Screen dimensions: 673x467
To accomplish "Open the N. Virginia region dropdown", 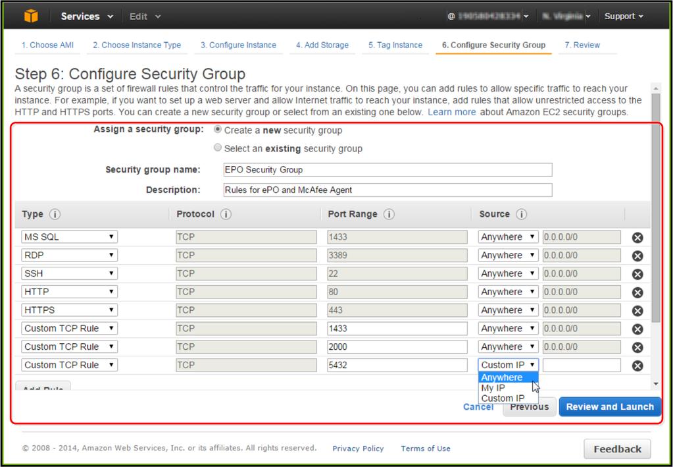I will [566, 16].
